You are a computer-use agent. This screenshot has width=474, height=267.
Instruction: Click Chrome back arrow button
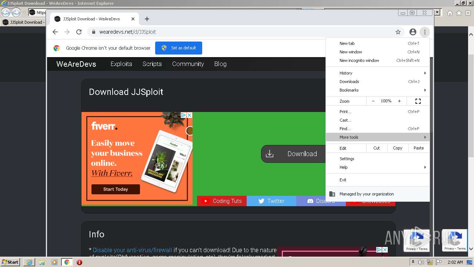pyautogui.click(x=55, y=32)
